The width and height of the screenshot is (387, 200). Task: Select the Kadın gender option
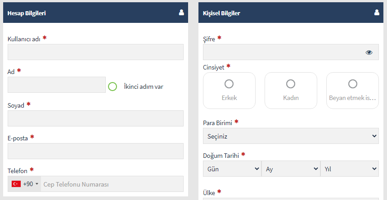291,91
